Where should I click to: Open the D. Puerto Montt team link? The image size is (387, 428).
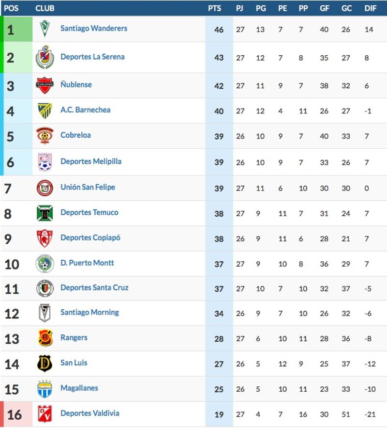[87, 263]
